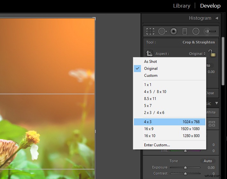Switch to the Library module

tap(182, 6)
